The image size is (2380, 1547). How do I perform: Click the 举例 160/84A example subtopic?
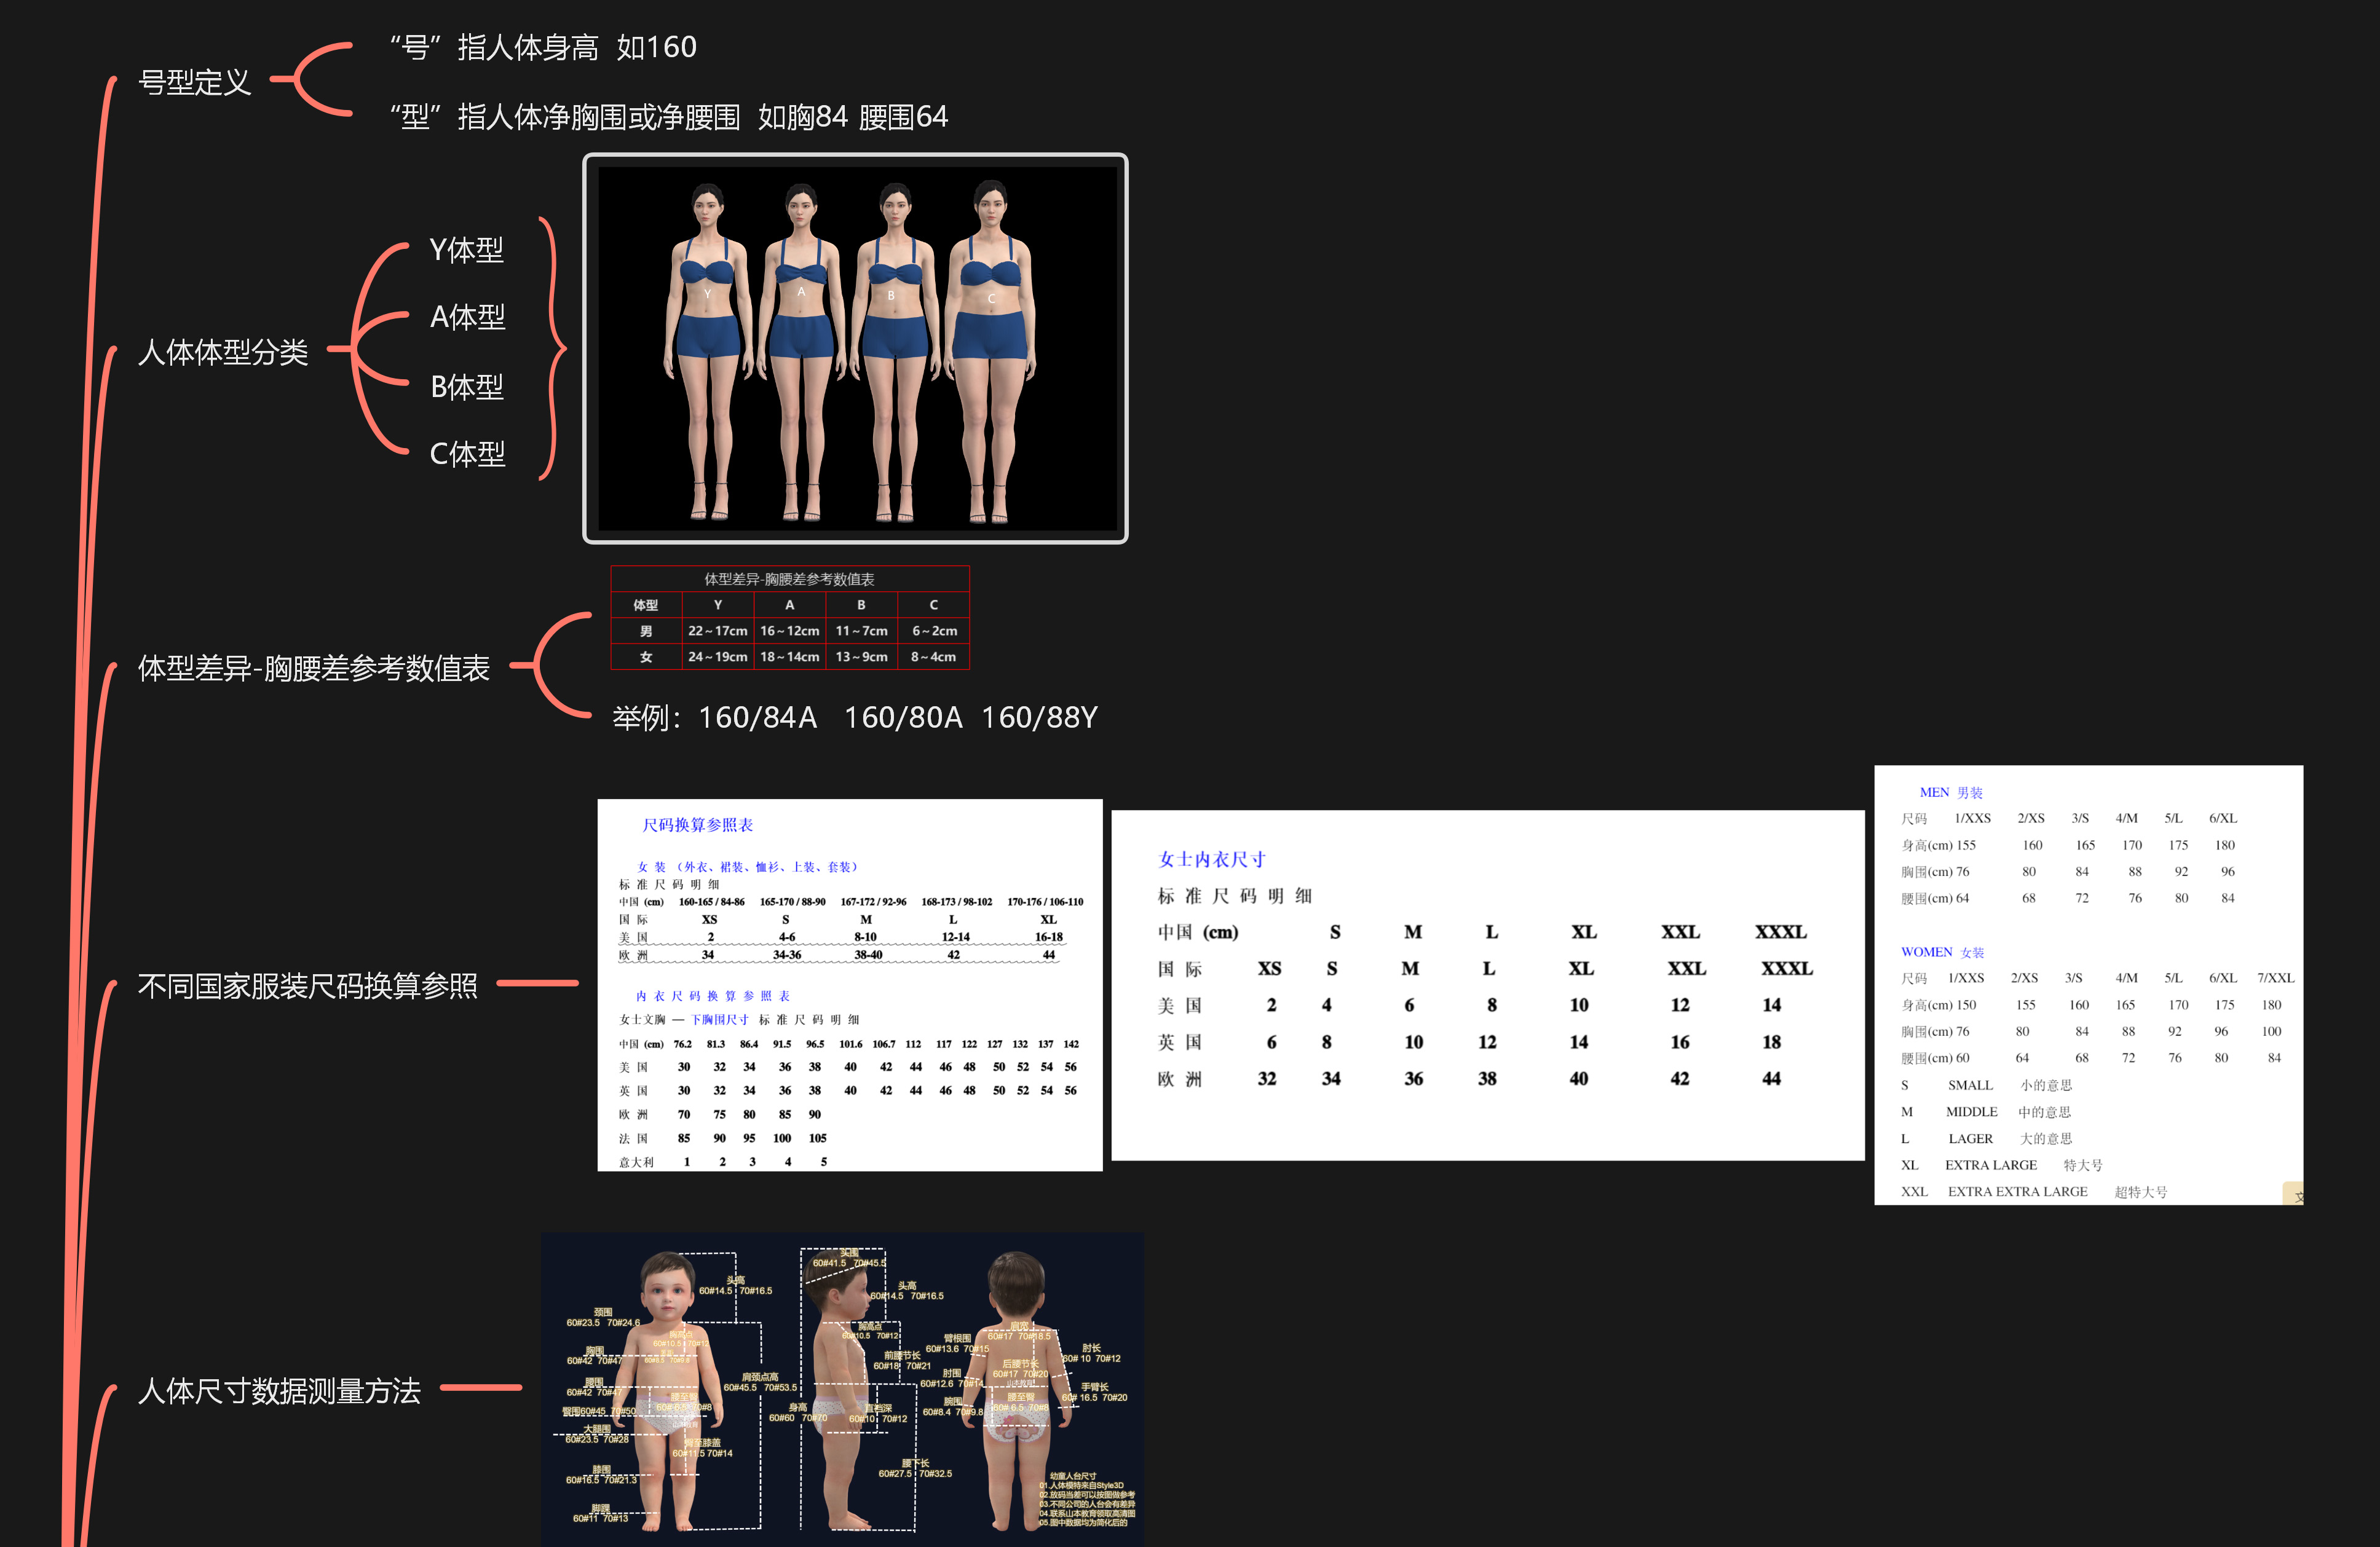(x=854, y=717)
